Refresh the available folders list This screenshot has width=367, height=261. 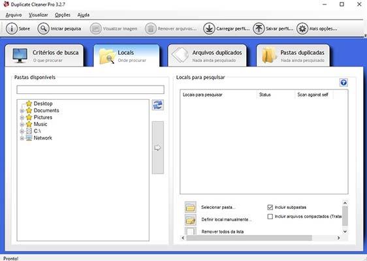pos(158,105)
